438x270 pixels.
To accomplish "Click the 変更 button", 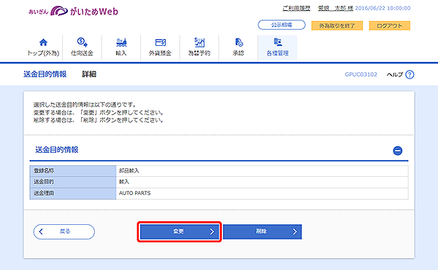I will click(180, 231).
